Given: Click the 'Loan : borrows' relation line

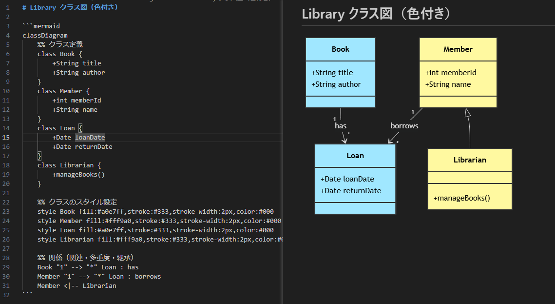Looking at the screenshot, I should click(x=99, y=276).
